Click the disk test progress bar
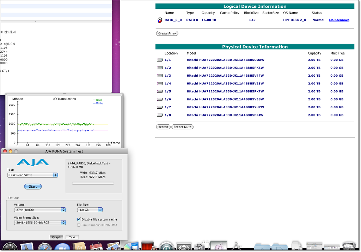Image resolution: width=361 pixels, height=252 pixels. pos(93,183)
